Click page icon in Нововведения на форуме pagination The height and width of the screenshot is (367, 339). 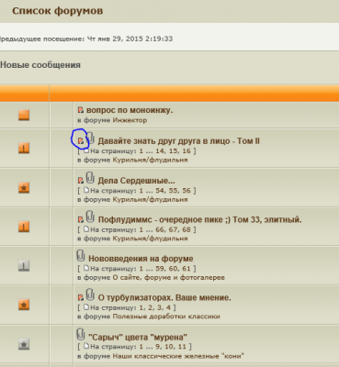(86, 268)
